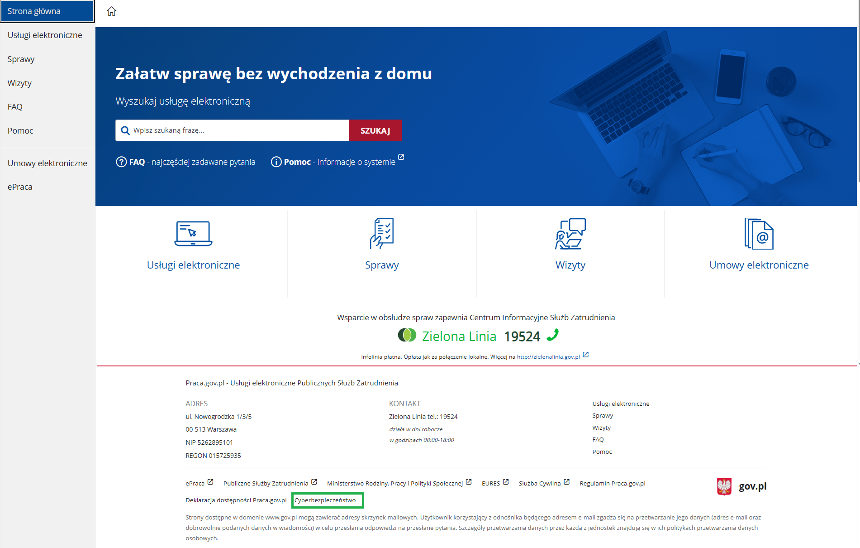Click the Polish eagle emblem logo
Screen dimensions: 860x548
click(x=724, y=487)
